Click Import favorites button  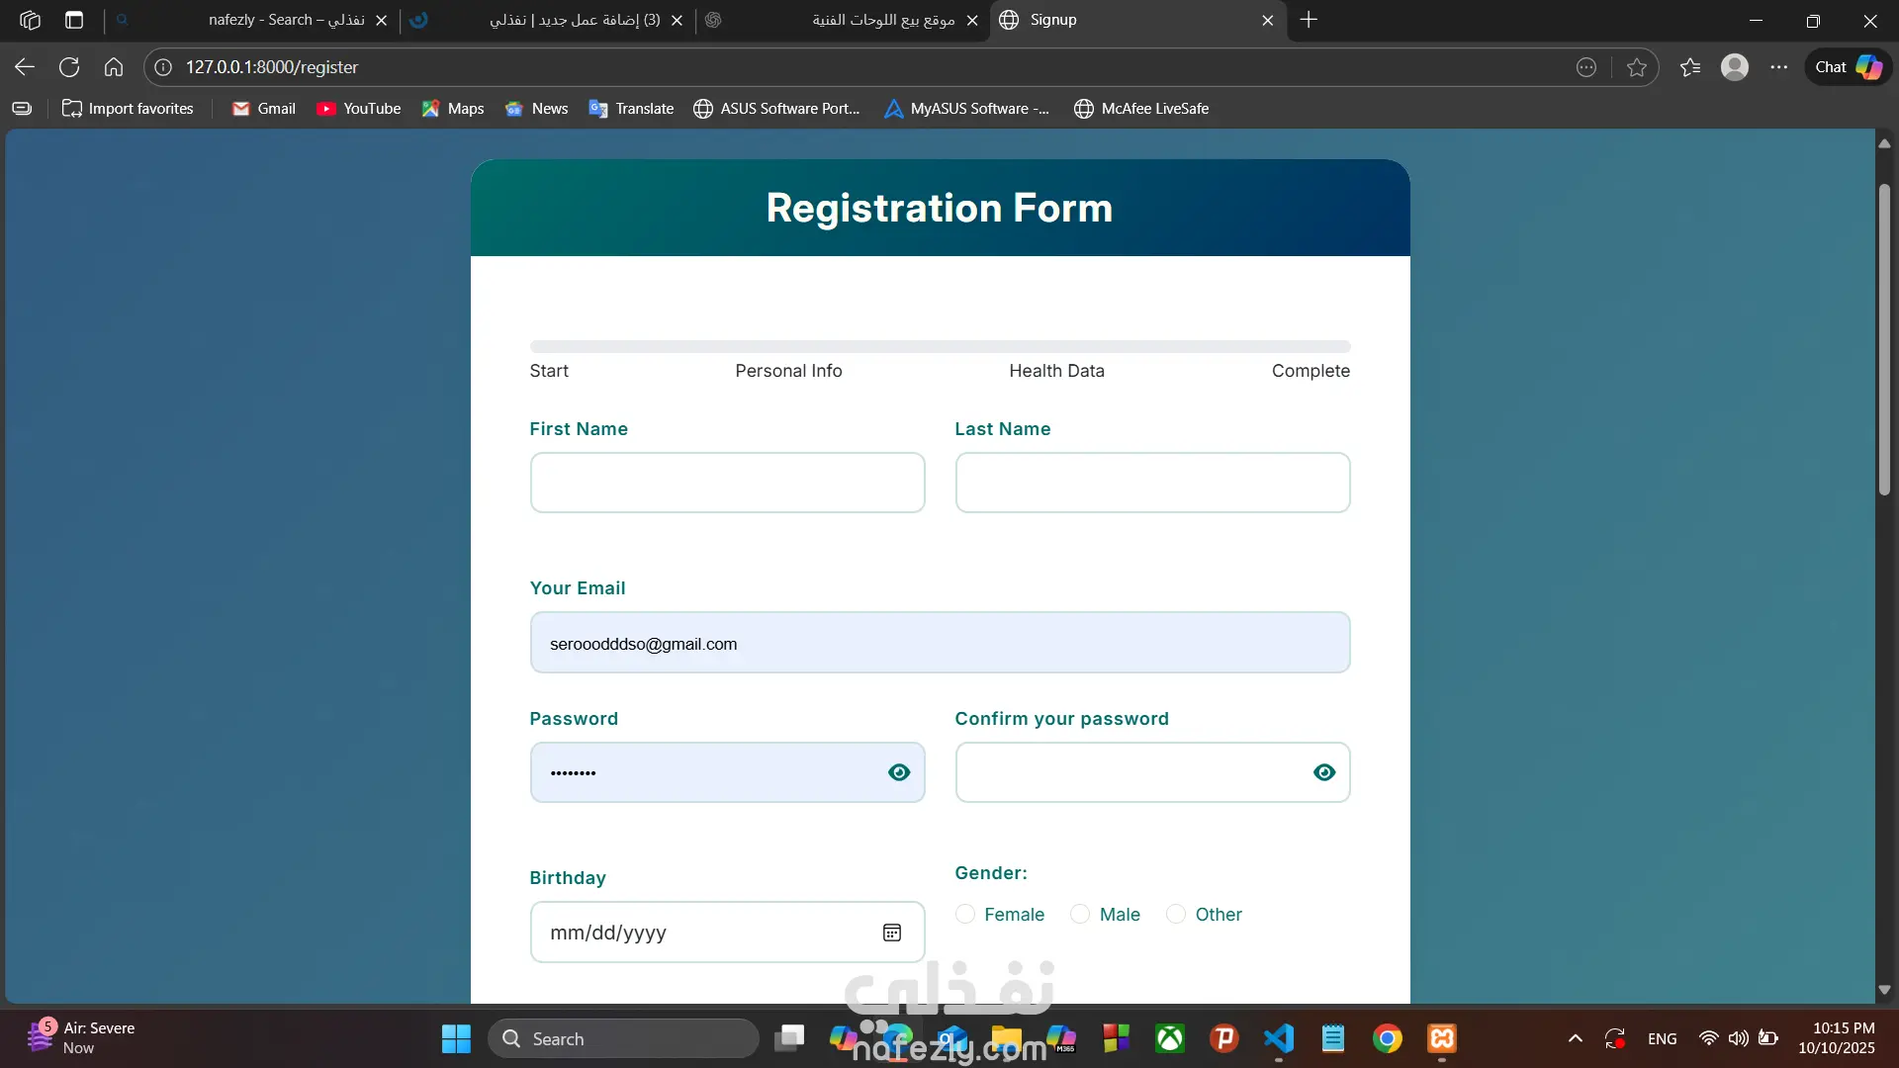coord(129,109)
